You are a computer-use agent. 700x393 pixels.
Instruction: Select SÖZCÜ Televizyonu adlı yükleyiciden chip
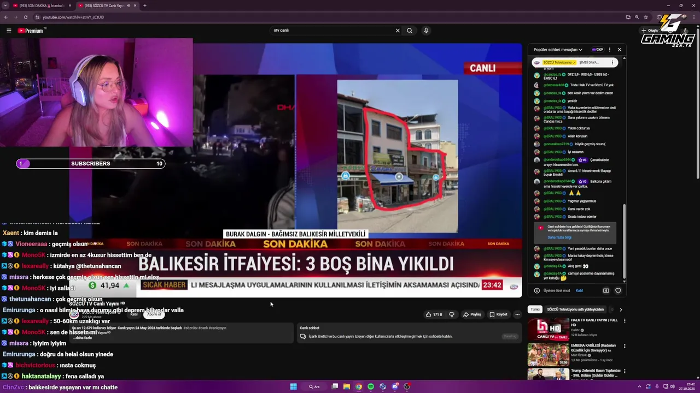click(575, 309)
